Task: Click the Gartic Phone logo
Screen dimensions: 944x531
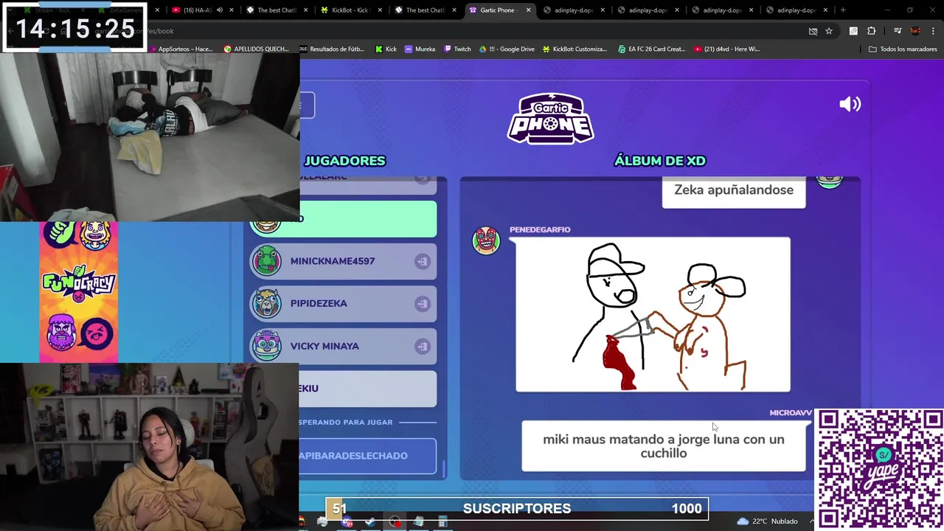Action: [550, 118]
